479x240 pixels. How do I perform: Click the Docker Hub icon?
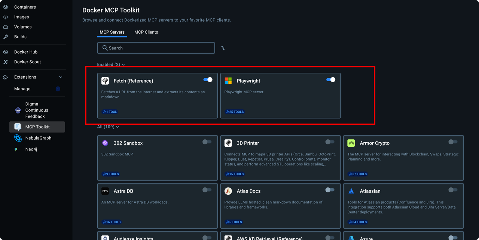[6, 52]
